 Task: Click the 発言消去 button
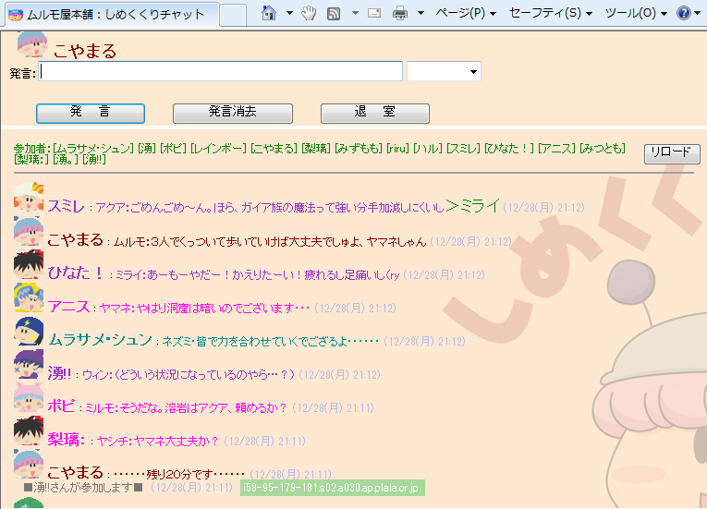pyautogui.click(x=233, y=113)
